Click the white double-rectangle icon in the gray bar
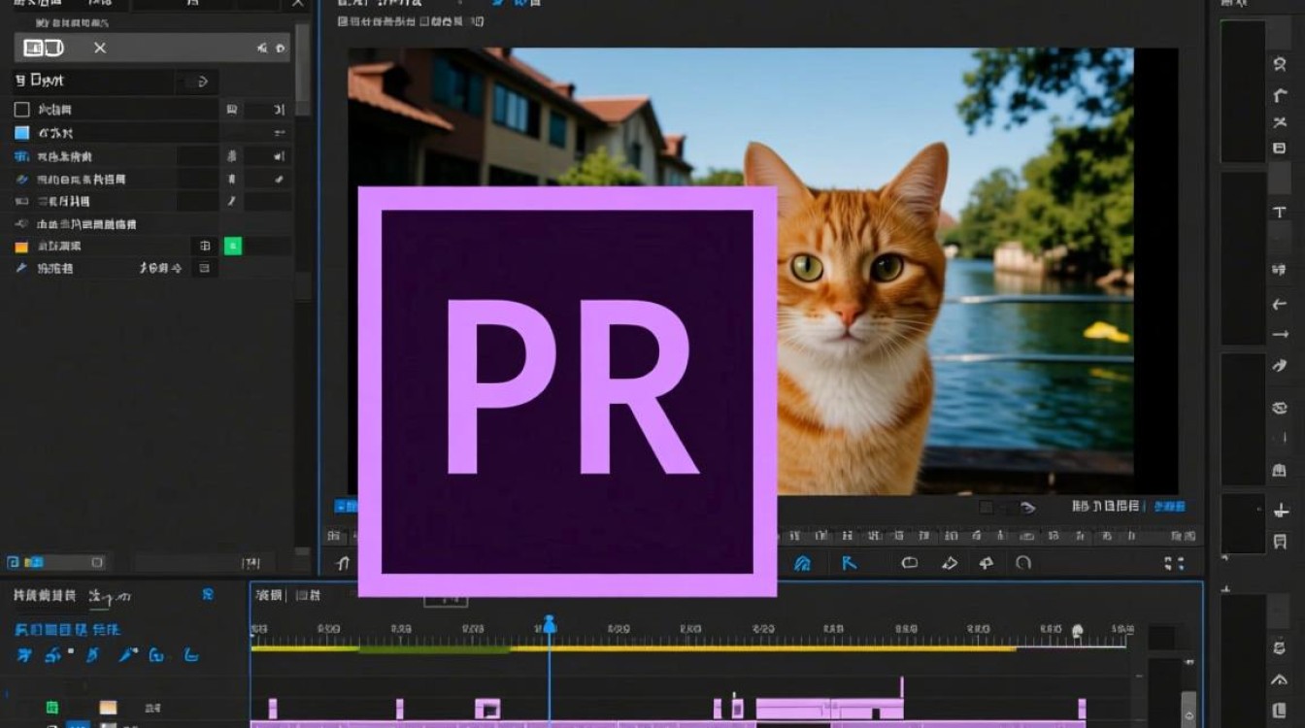This screenshot has height=728, width=1305. click(x=44, y=48)
